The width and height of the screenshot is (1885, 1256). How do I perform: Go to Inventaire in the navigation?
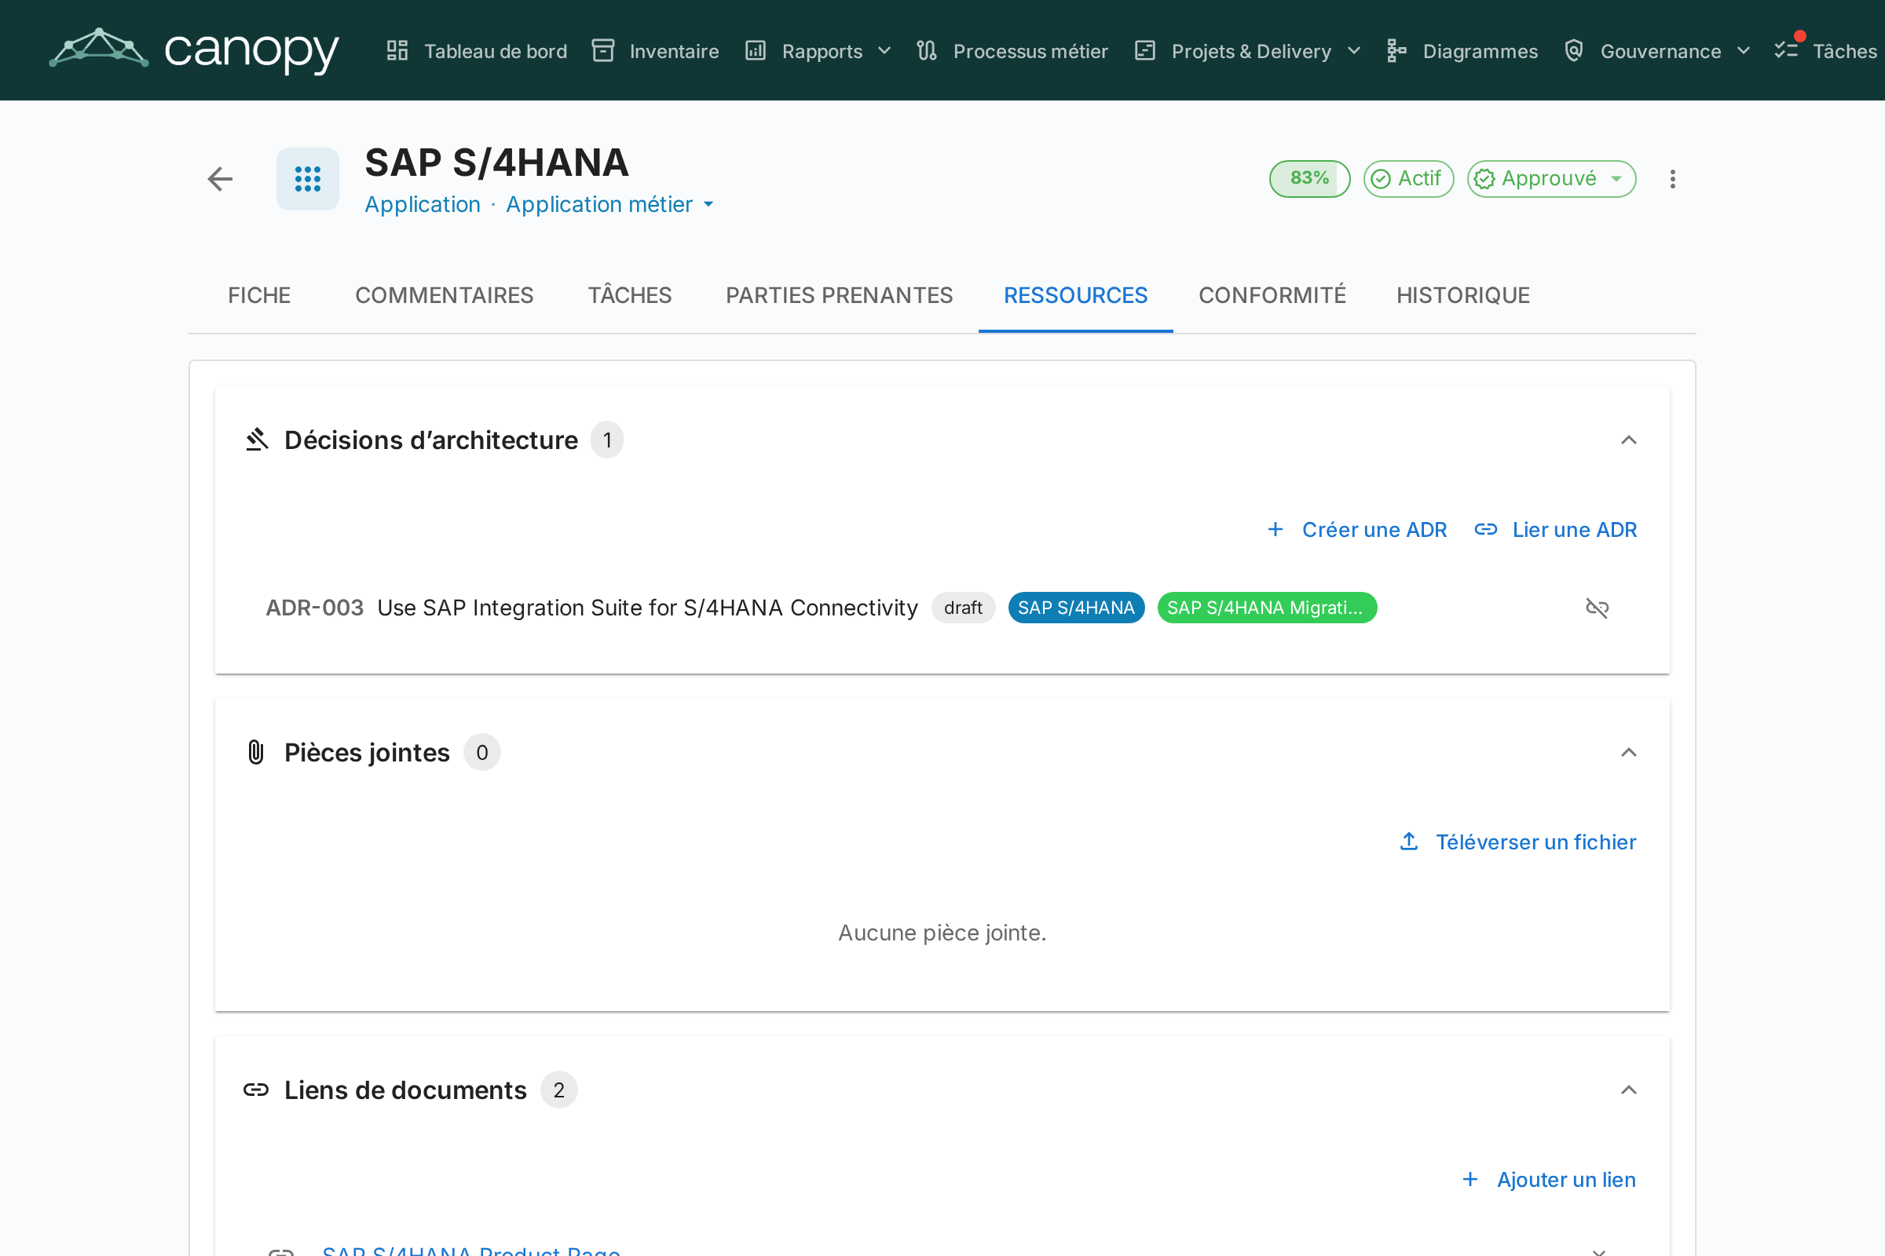click(656, 50)
